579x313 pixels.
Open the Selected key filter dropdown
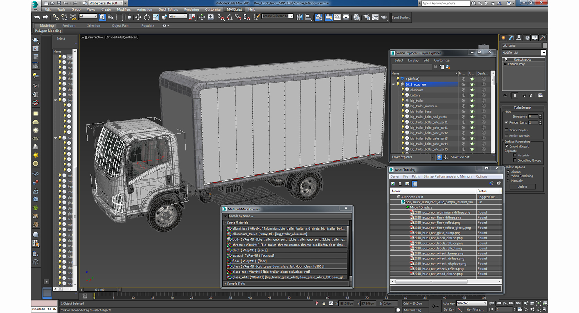click(484, 303)
